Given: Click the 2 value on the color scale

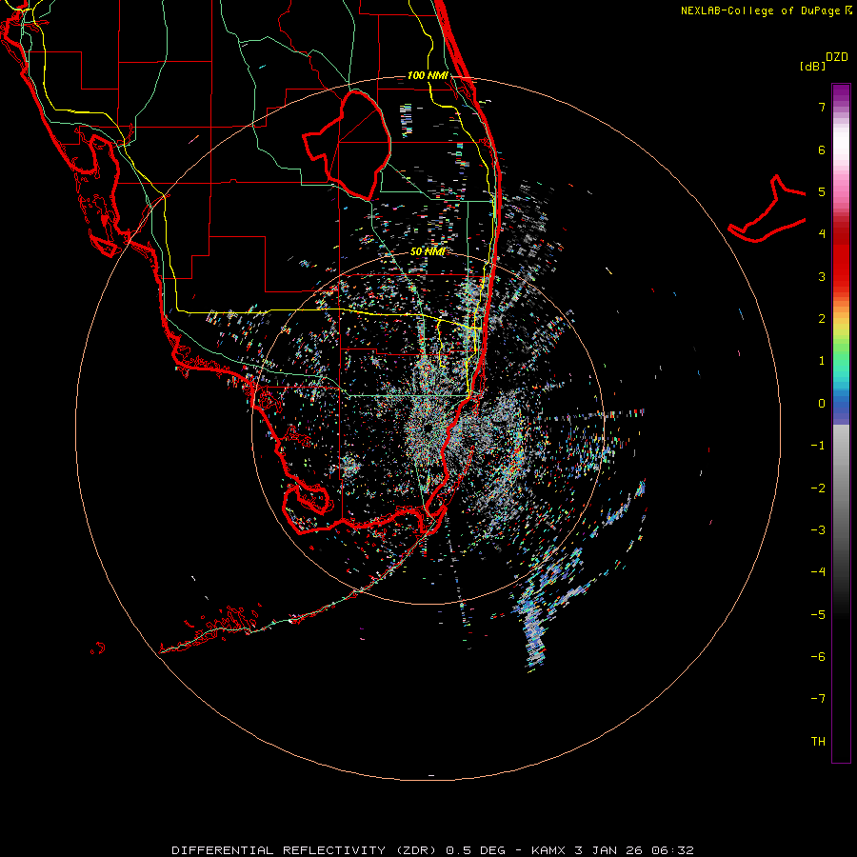Looking at the screenshot, I should point(822,319).
